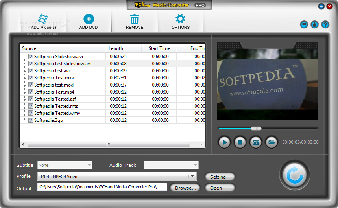The image size is (338, 208).
Task: Click the Browse... button
Action: (185, 188)
